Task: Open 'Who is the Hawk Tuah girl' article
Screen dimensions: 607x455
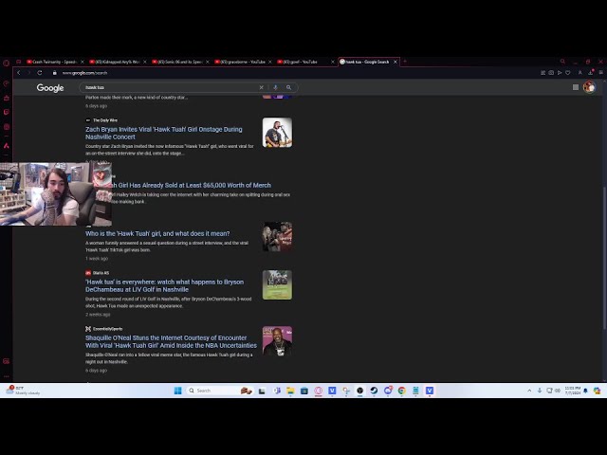Action: coord(157,233)
